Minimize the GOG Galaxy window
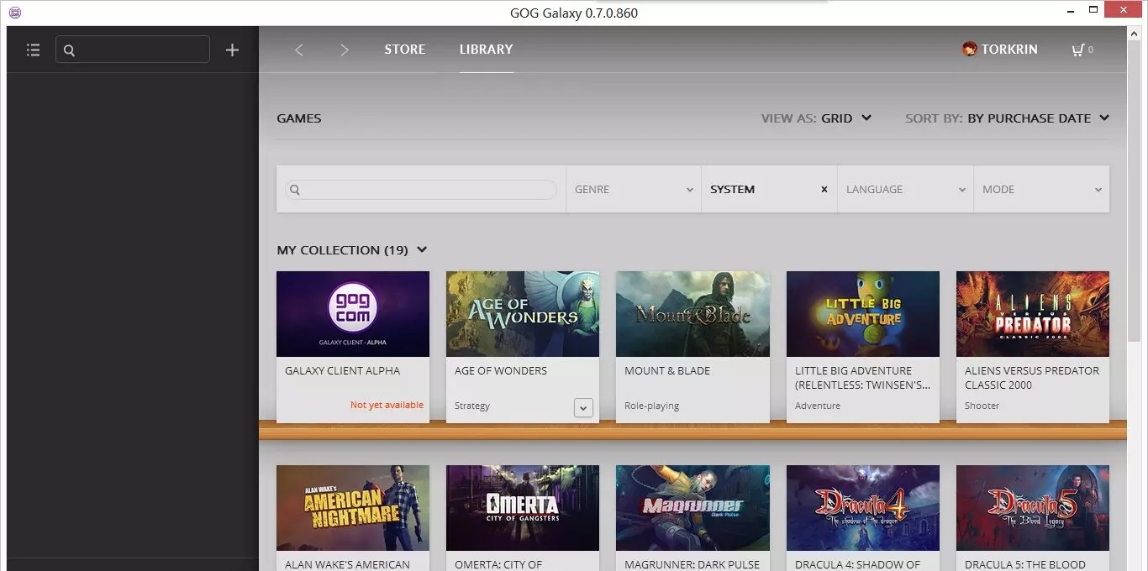 pyautogui.click(x=1069, y=12)
